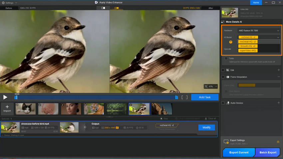The image size is (283, 159).
Task: Click the arrow chevron in task row
Action: pyautogui.click(x=85, y=127)
